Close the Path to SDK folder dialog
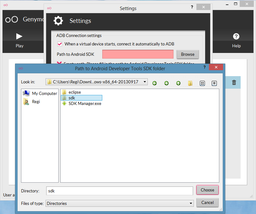 click(x=216, y=67)
